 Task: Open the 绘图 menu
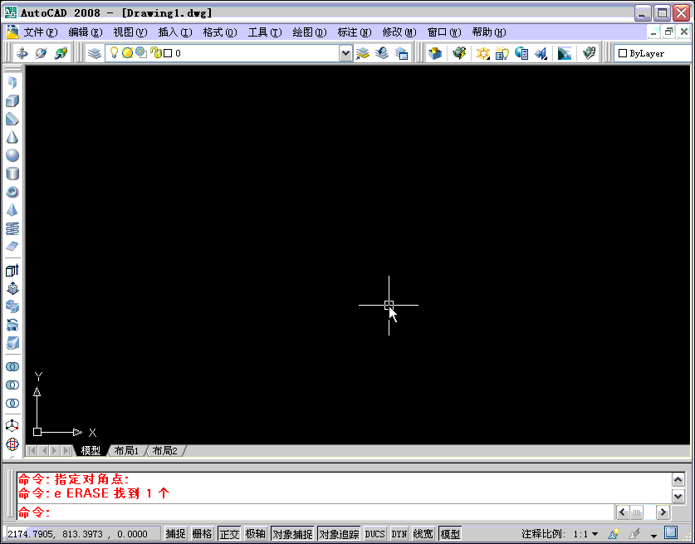tap(309, 32)
